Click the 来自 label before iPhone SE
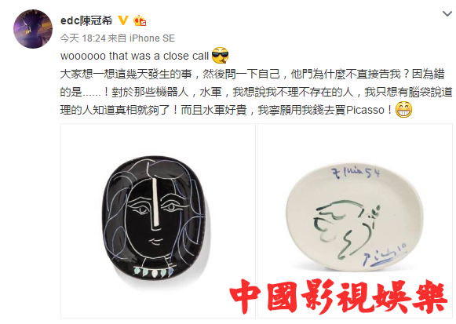This screenshot has height=324, width=456. (x=117, y=38)
